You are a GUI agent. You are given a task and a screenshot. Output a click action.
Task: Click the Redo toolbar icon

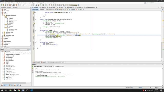[x=18, y=5]
